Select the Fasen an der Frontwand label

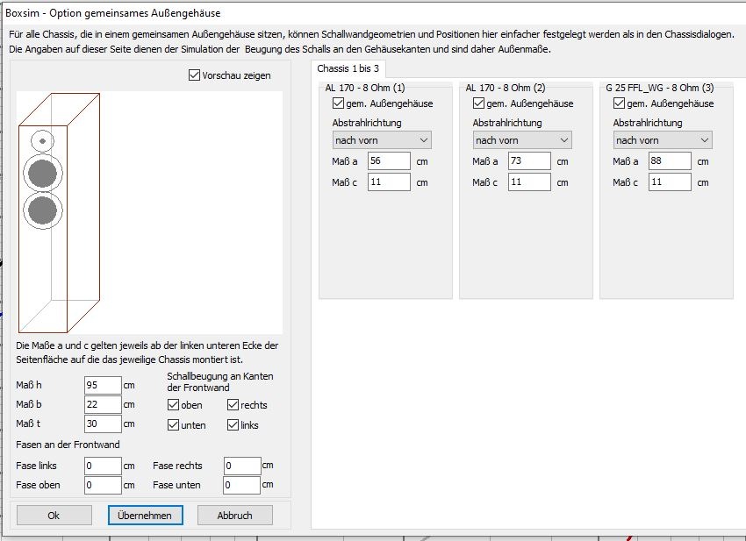[68, 445]
